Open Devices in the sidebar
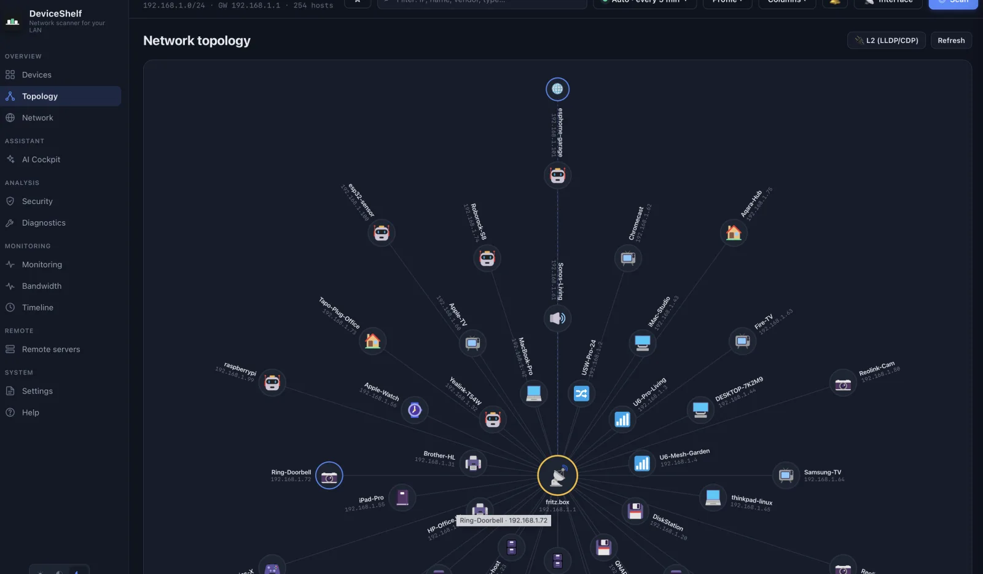The image size is (983, 574). tap(60, 75)
